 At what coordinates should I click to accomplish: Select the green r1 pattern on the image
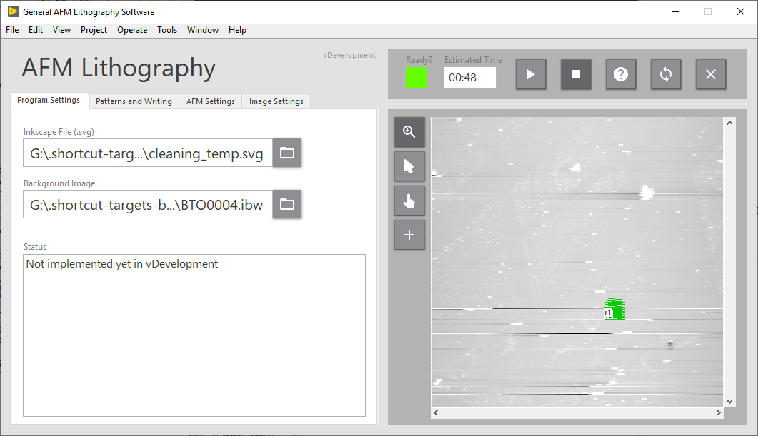[x=614, y=307]
